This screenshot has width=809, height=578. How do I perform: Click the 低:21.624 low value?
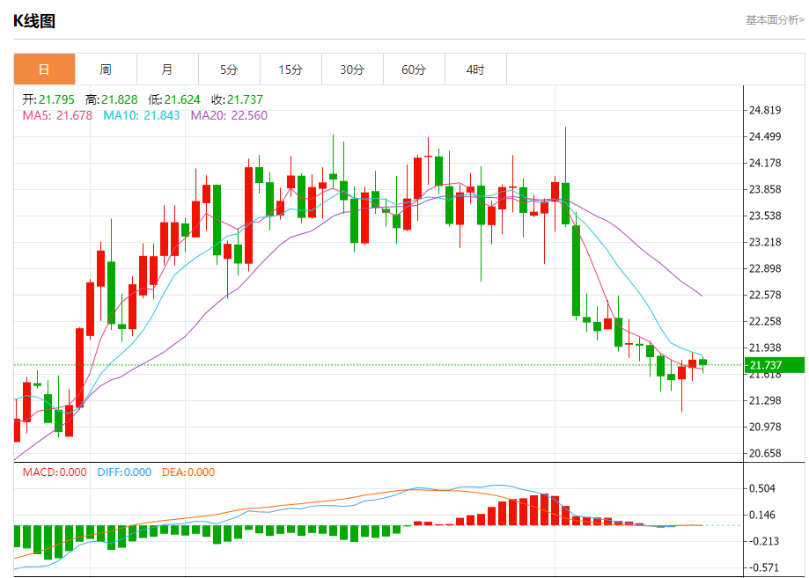174,99
